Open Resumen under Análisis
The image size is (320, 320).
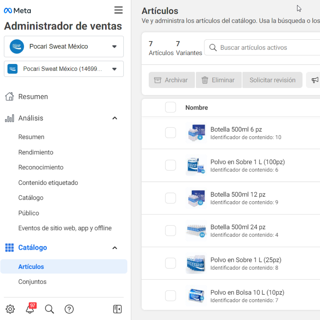pos(31,137)
